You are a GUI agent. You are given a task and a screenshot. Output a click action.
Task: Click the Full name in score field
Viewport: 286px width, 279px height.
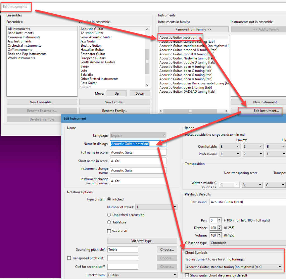tap(138, 152)
